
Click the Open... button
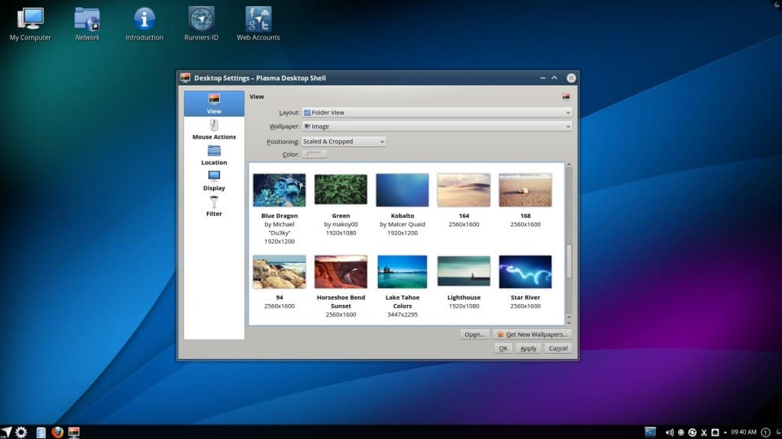click(x=474, y=334)
